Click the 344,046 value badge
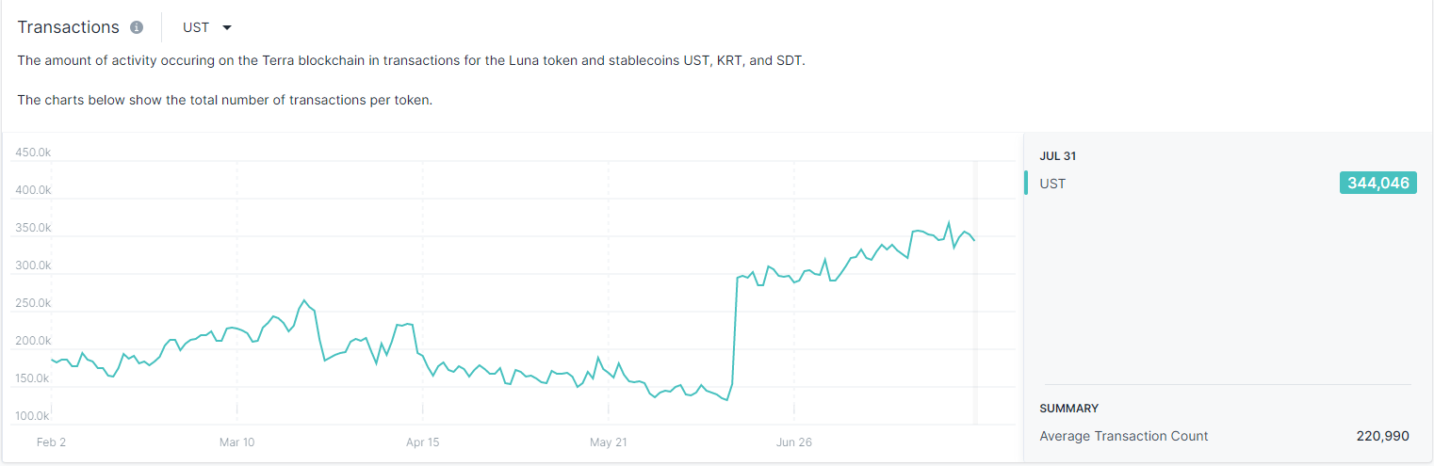The image size is (1434, 466). click(1377, 184)
